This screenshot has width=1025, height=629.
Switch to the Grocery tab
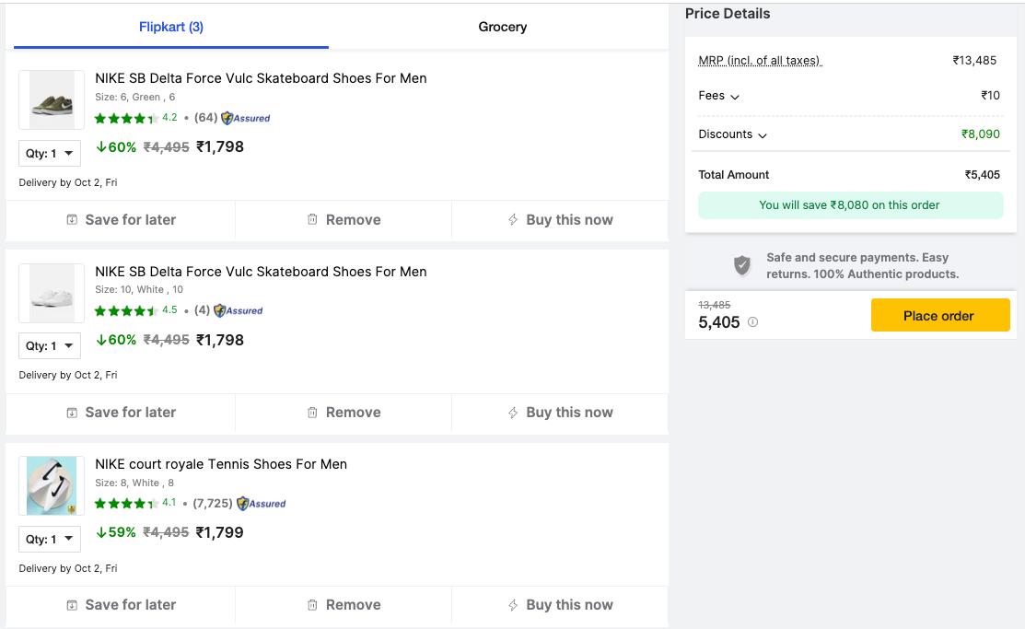point(502,27)
